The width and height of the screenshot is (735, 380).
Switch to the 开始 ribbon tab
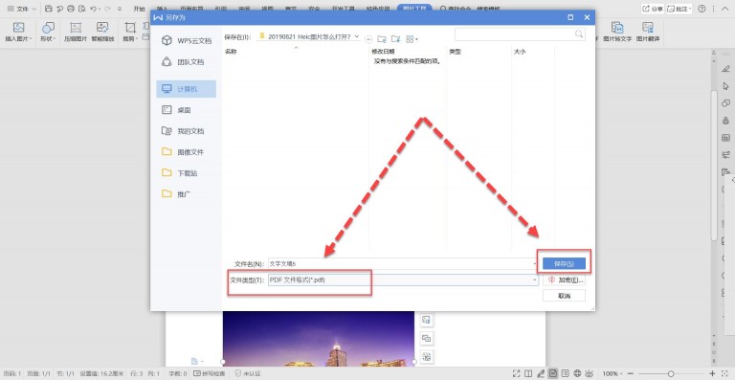[x=139, y=9]
